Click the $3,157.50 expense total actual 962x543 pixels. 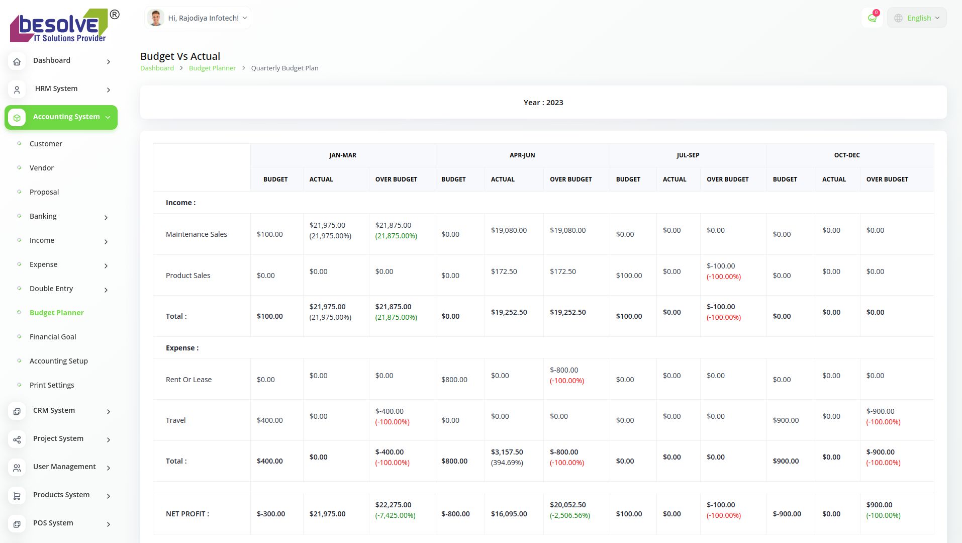(507, 452)
